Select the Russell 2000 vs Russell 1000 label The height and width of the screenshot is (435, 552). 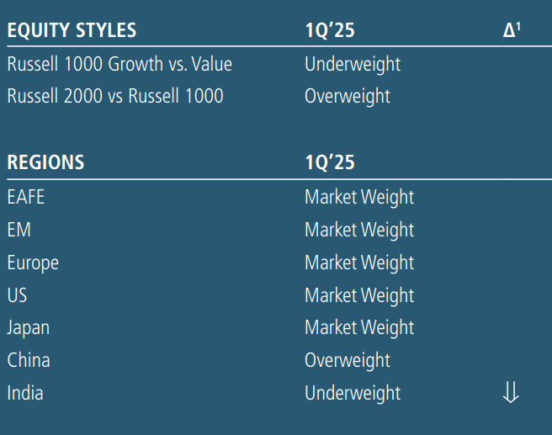click(115, 96)
